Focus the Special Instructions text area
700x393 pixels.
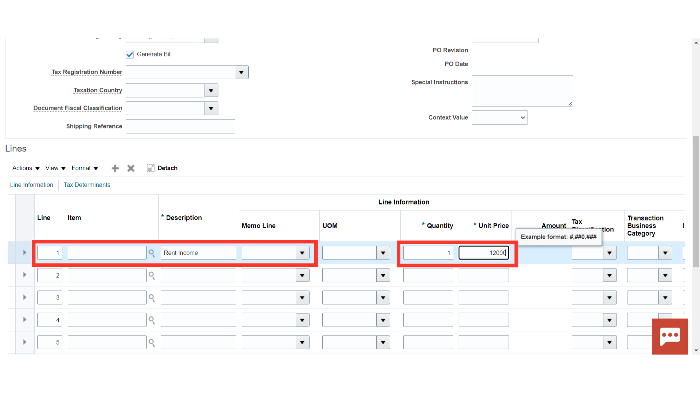pos(522,91)
